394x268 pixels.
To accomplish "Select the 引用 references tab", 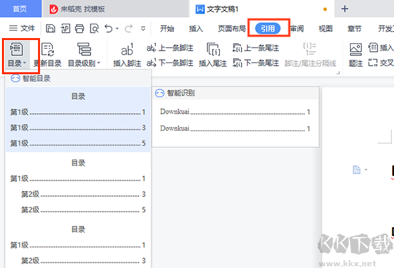I will [268, 28].
